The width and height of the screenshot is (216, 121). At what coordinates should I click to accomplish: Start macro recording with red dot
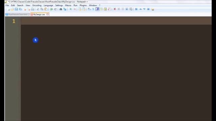(x=115, y=9)
